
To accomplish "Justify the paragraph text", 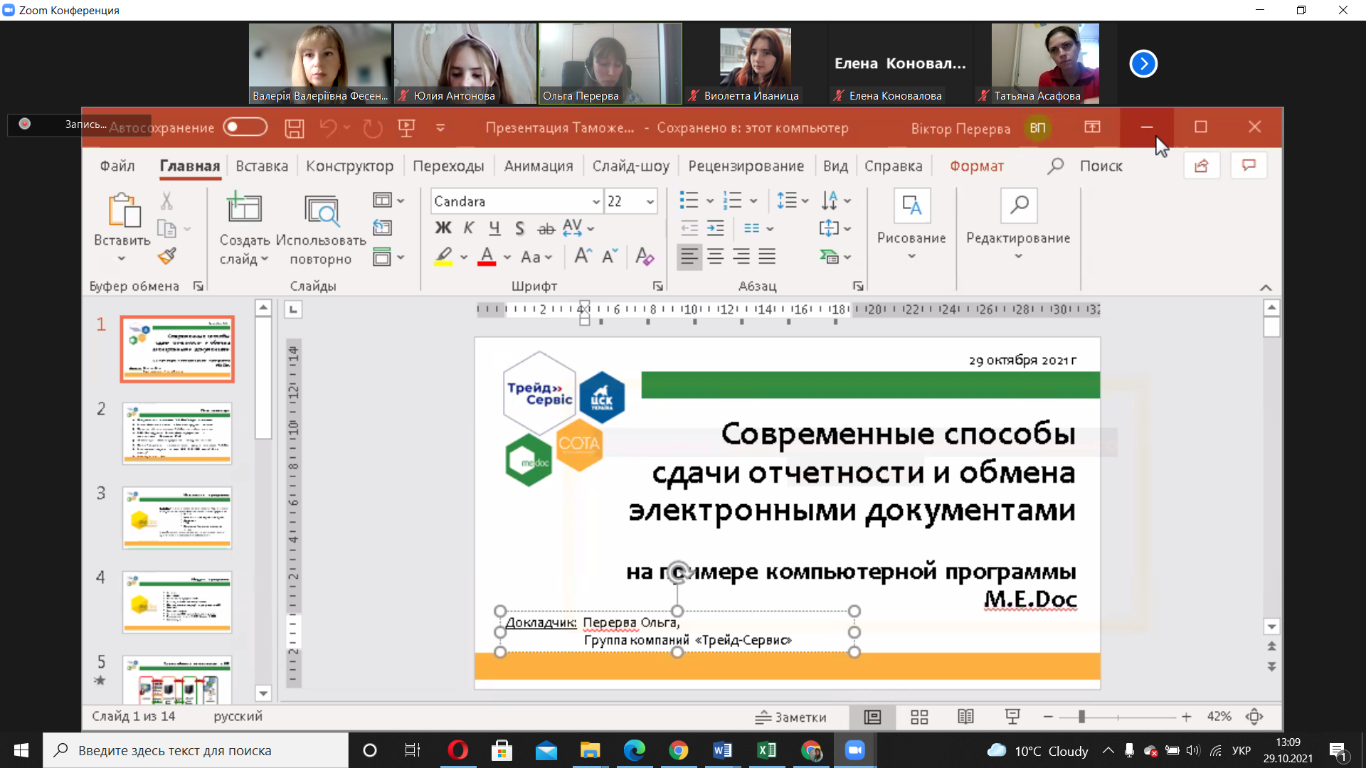I will (x=767, y=256).
